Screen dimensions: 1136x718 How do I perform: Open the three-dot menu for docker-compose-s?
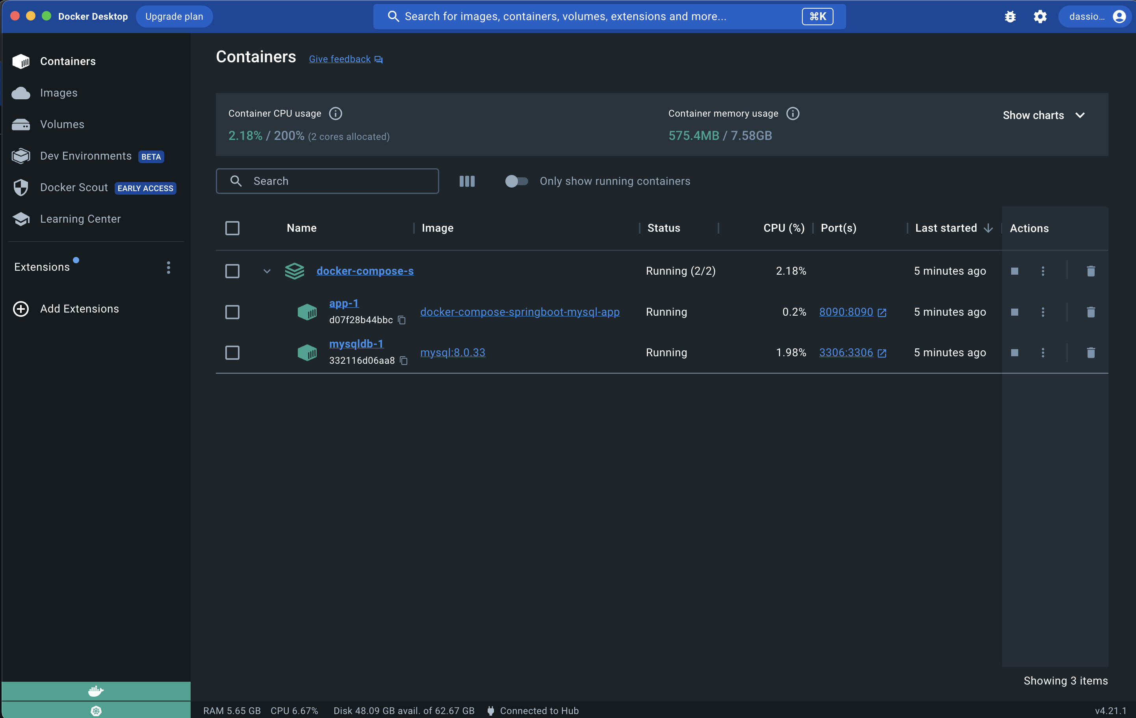point(1043,271)
